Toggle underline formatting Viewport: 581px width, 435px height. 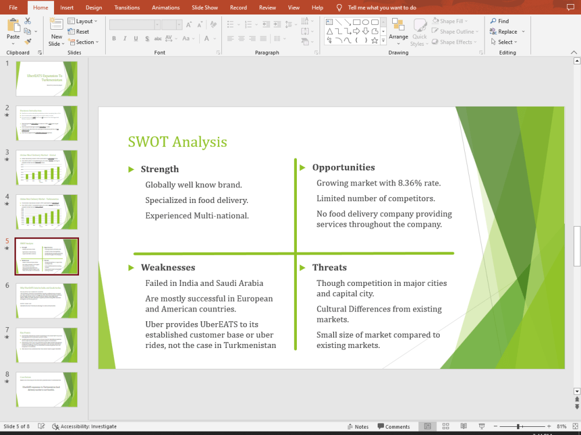pos(136,38)
